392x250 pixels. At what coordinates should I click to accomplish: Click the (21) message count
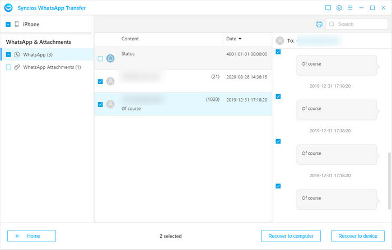pos(215,77)
